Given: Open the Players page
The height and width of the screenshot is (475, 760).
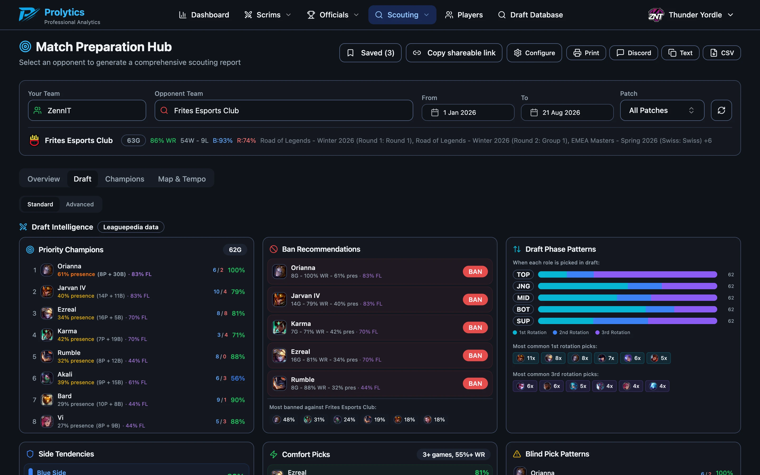Looking at the screenshot, I should point(464,15).
